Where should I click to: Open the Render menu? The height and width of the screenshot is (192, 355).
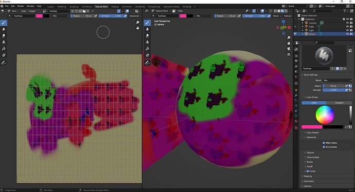[x=21, y=6]
